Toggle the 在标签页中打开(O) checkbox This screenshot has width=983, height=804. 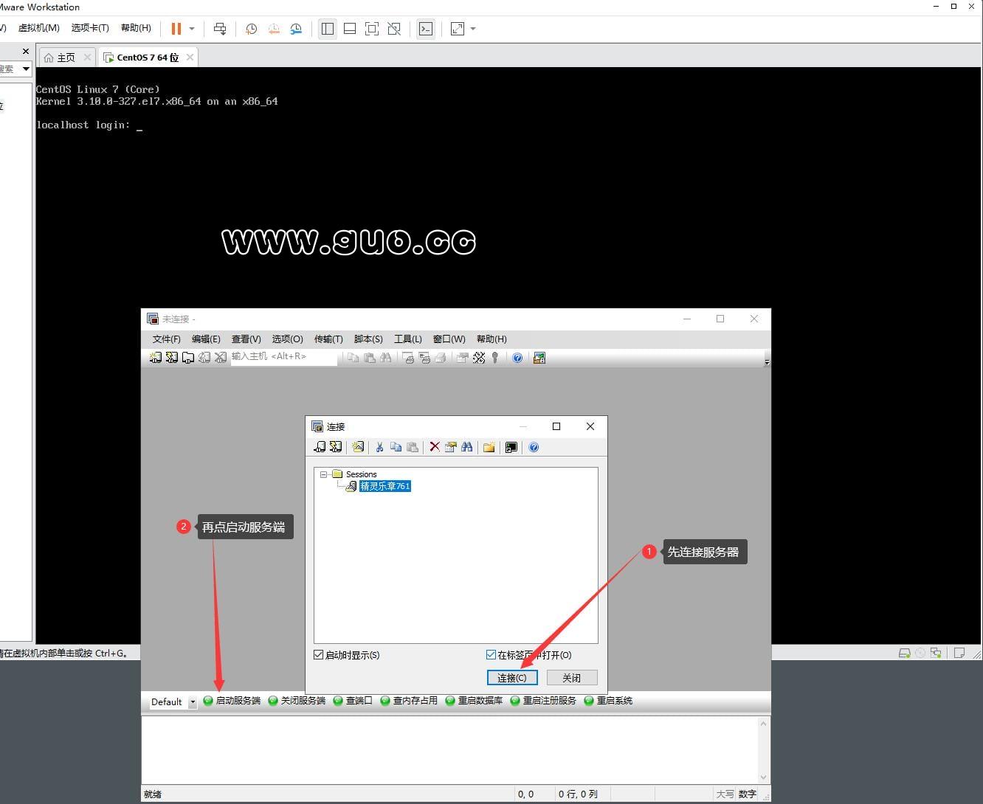(x=491, y=655)
